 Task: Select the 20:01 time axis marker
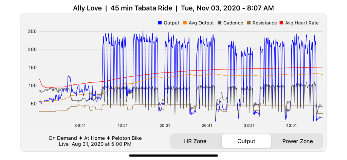(165, 125)
